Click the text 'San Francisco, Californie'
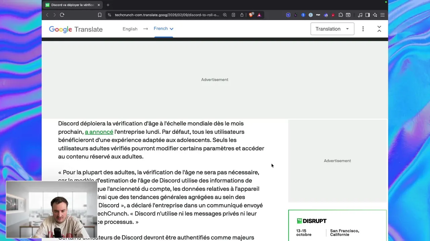 (x=345, y=233)
